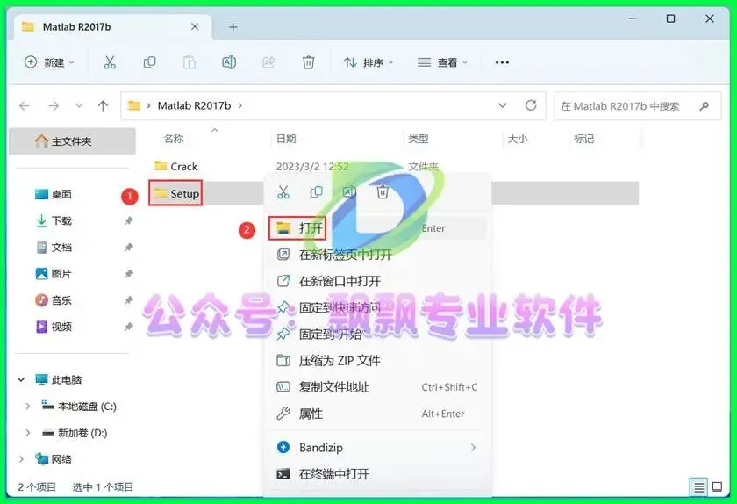Expand the breadcrumb chevron after Matlab R2017b
737x504 pixels.
coord(240,106)
